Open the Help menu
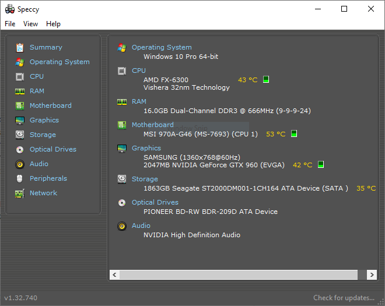385x306 pixels. [x=53, y=24]
